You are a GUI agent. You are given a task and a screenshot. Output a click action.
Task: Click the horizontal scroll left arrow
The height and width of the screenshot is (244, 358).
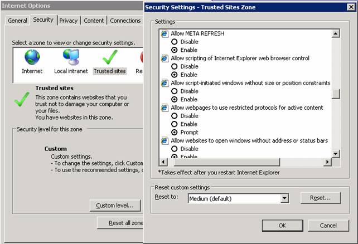tap(163, 162)
